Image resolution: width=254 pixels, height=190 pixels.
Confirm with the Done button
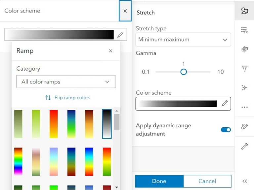[x=159, y=181]
